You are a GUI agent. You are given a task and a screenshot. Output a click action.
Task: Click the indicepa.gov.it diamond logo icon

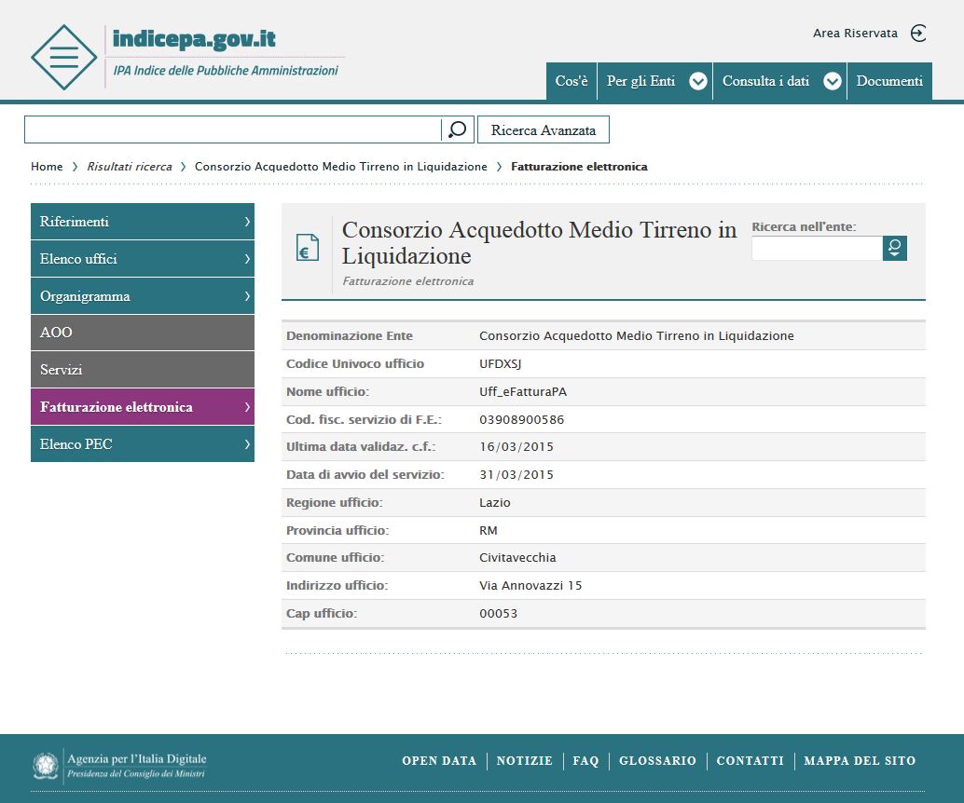[64, 57]
